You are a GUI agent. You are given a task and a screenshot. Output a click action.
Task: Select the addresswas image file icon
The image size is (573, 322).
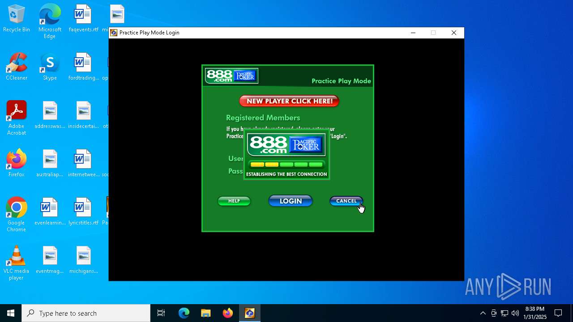tap(50, 115)
